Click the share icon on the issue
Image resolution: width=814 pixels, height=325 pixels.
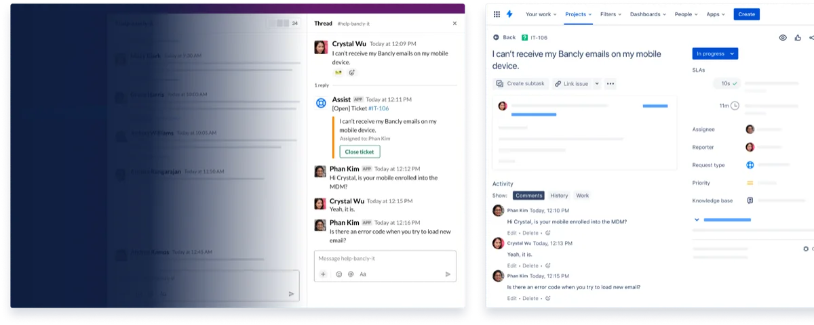(x=811, y=38)
